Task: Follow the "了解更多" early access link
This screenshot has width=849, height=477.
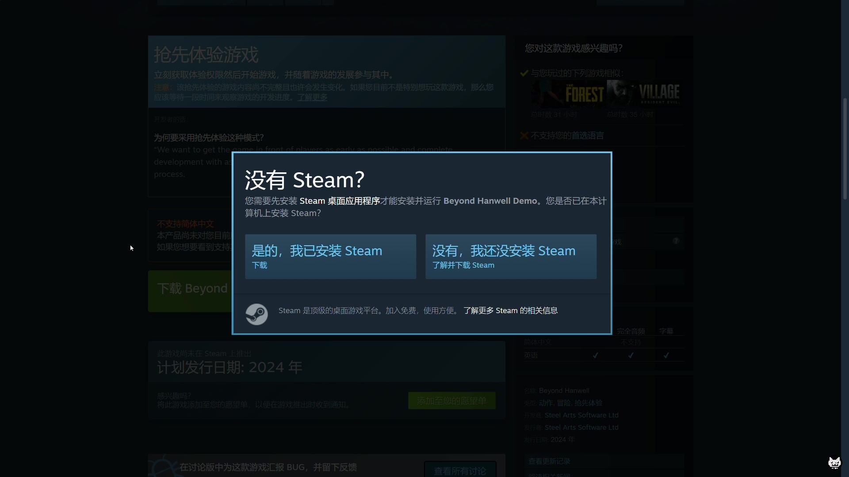Action: pos(312,97)
